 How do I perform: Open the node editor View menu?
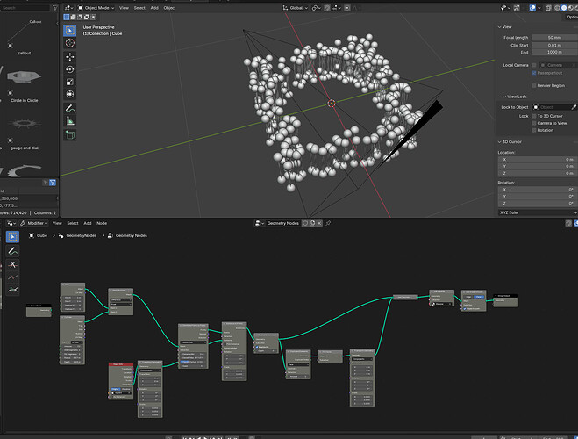(57, 223)
